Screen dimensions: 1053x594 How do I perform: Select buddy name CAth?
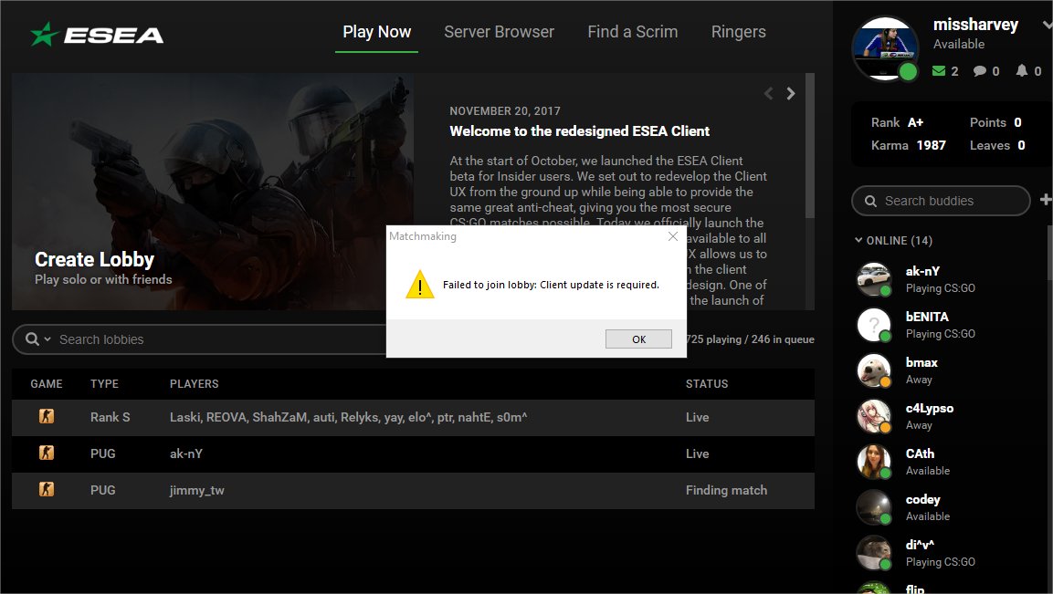[920, 453]
